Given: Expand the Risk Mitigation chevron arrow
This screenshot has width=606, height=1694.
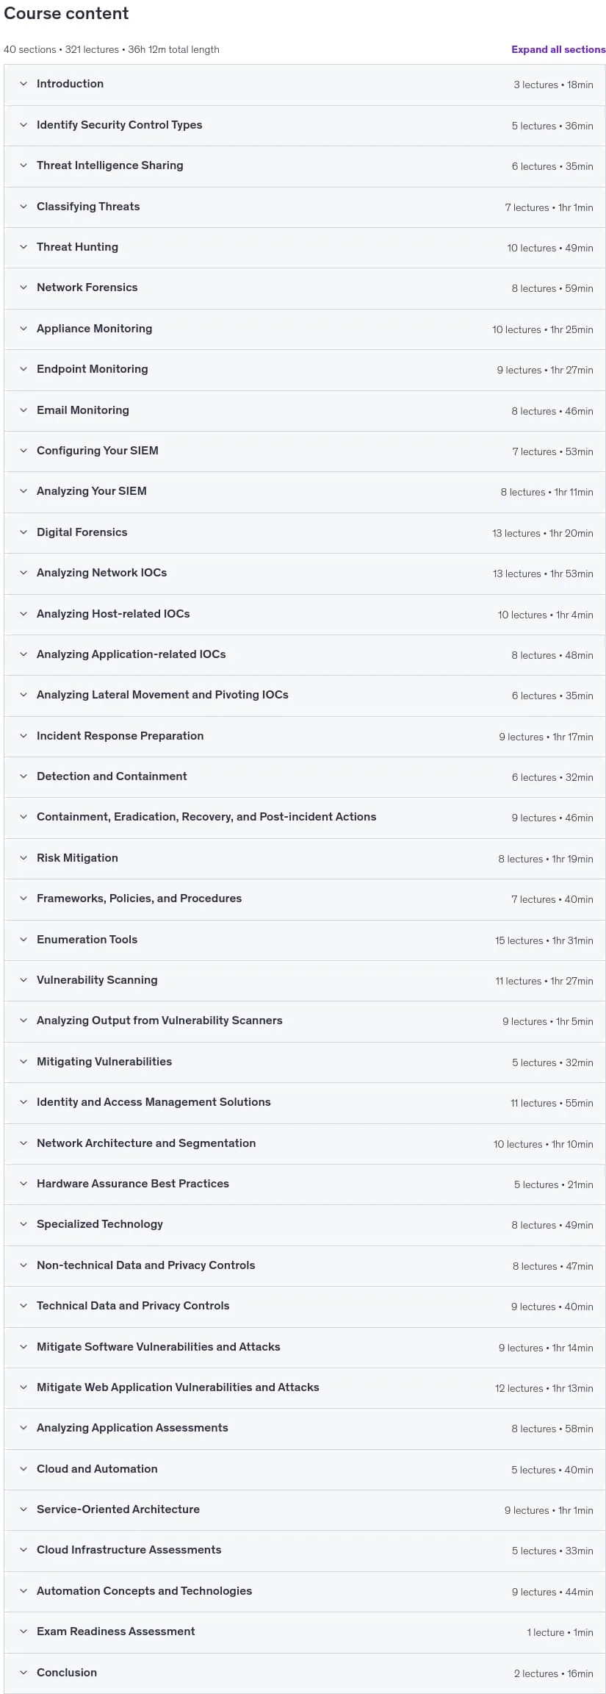Looking at the screenshot, I should 24,858.
